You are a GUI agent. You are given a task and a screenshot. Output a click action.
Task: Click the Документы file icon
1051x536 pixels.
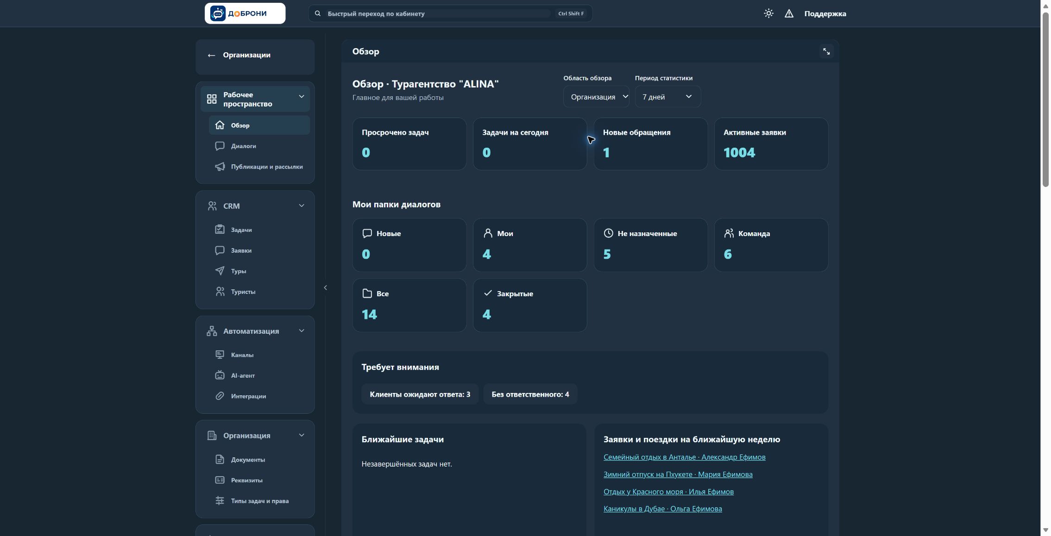pos(220,459)
